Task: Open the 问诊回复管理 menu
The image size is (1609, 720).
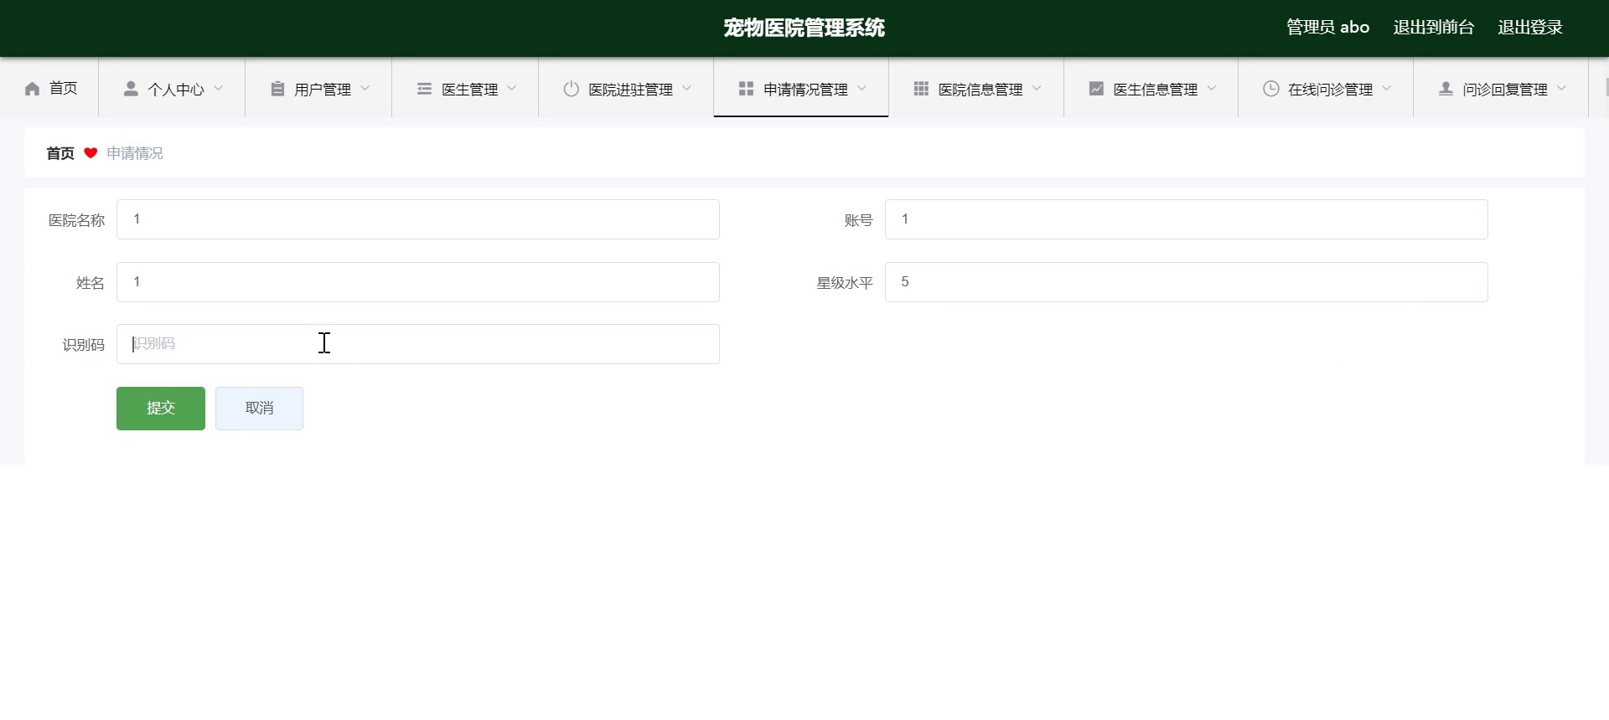Action: (x=1501, y=88)
